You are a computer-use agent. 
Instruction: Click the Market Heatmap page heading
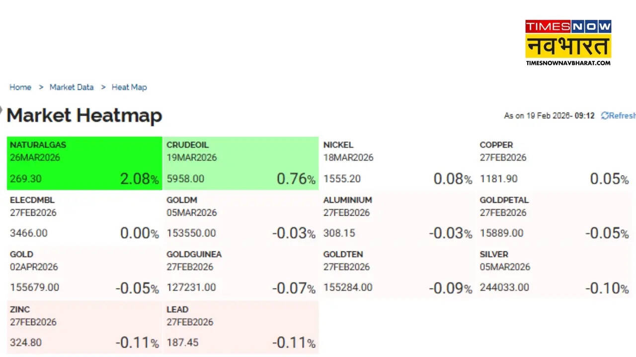click(84, 116)
